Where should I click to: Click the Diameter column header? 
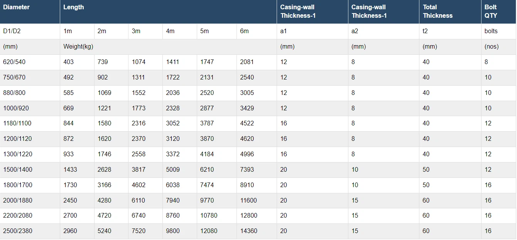point(17,7)
